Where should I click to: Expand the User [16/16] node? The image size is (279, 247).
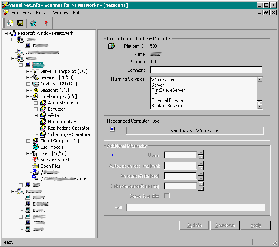point(28,153)
